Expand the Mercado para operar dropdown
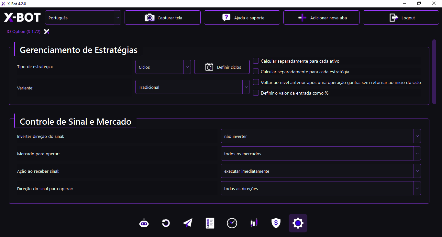The image size is (442, 237). pyautogui.click(x=320, y=154)
